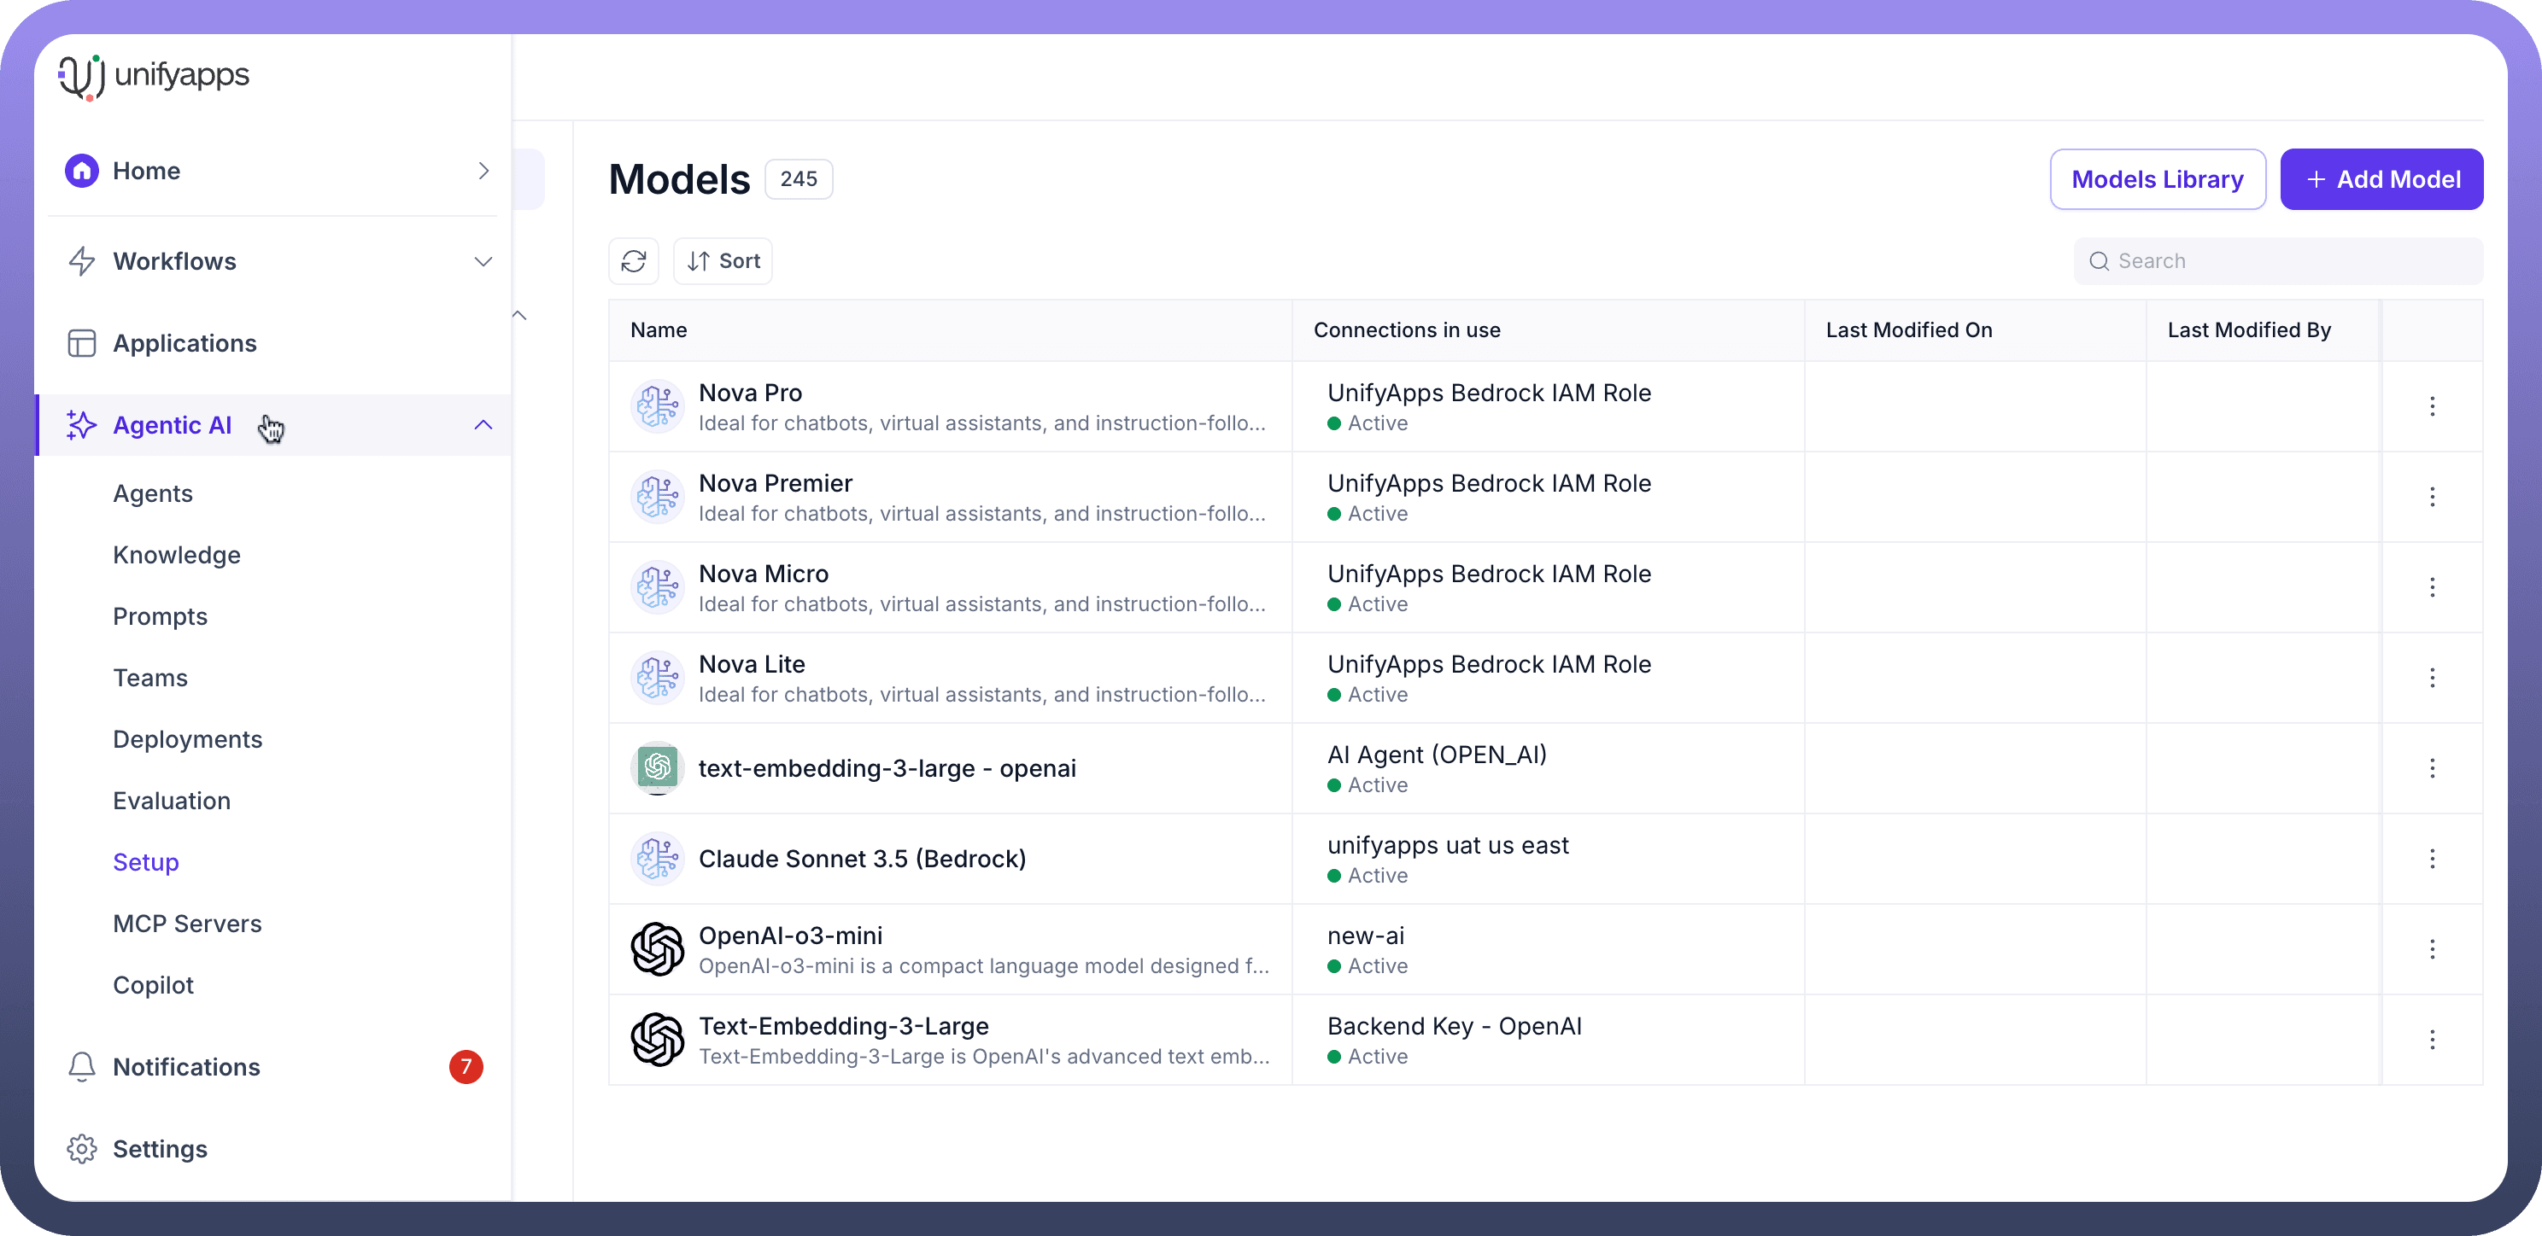Screen dimensions: 2542x1236
Task: Open the three-dot menu for Nova Pro
Action: [2432, 406]
